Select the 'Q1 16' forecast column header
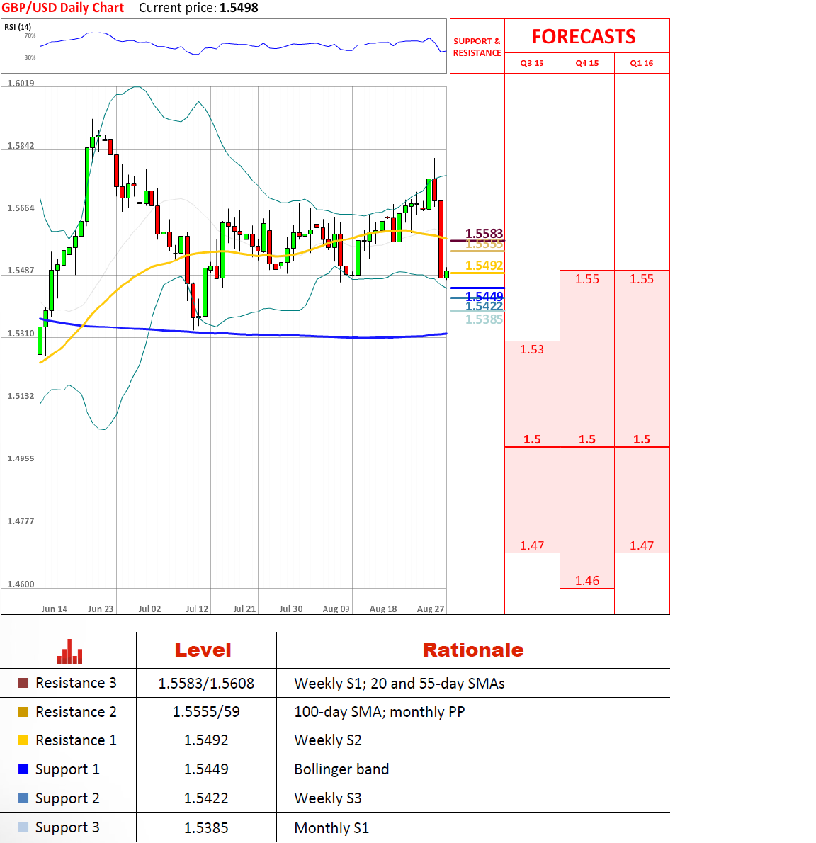Screen dimensions: 816x843 [642, 63]
